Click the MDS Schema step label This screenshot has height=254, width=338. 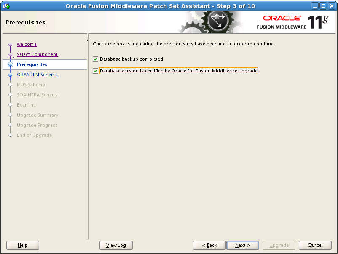pos(31,85)
